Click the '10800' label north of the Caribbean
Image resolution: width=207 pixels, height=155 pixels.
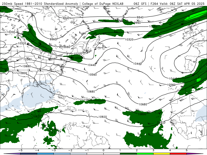point(88,100)
